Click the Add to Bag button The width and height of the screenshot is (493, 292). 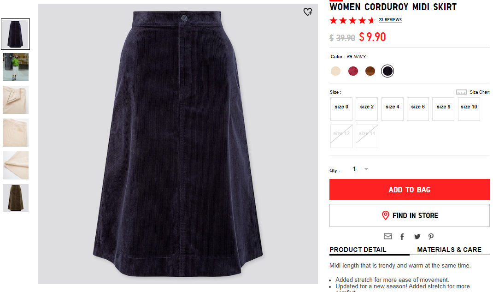409,190
